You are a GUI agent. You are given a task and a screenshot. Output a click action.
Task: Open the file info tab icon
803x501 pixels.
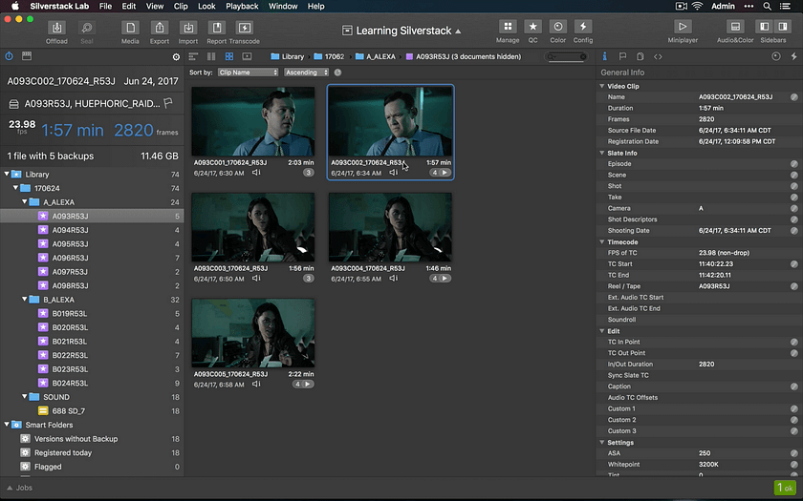click(x=640, y=56)
